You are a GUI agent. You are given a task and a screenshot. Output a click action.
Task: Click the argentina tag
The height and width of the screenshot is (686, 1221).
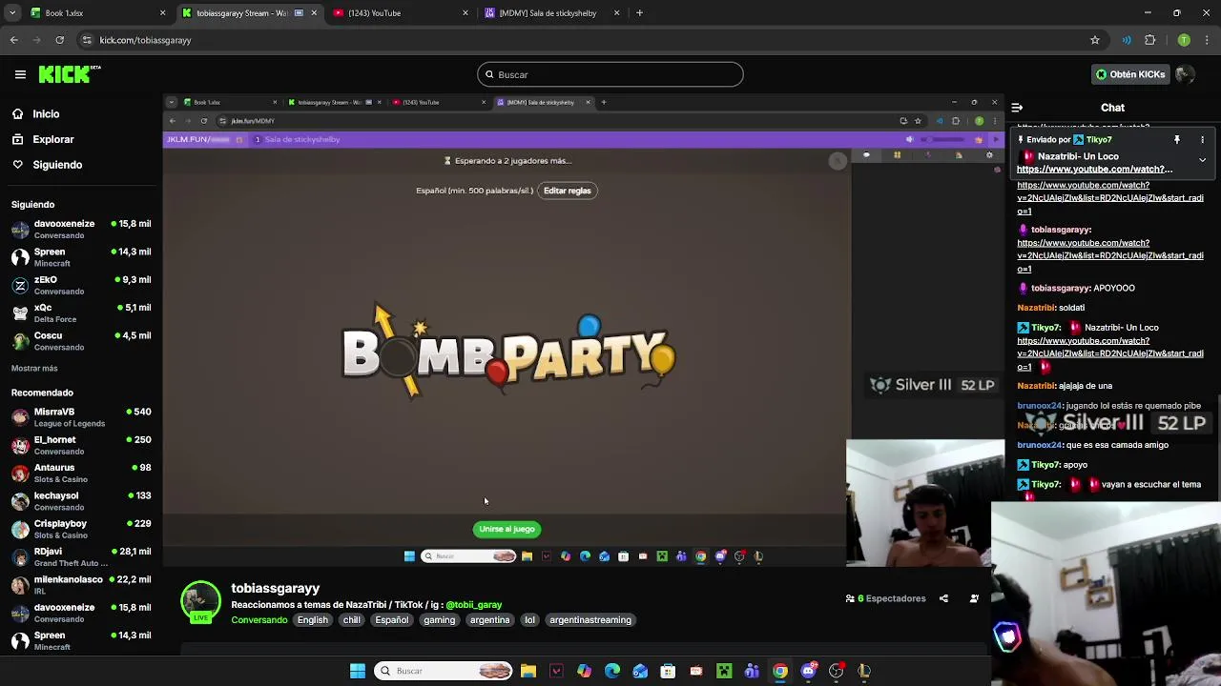[x=489, y=620]
